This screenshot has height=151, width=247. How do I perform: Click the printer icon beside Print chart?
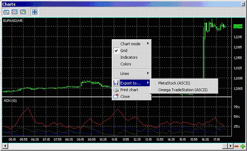pos(116,90)
